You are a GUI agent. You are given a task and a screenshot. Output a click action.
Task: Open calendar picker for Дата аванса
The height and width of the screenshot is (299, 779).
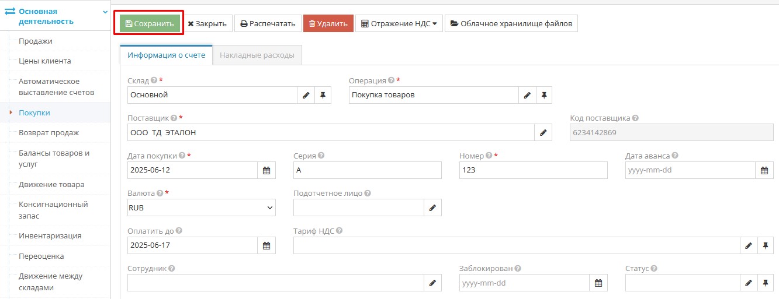pyautogui.click(x=764, y=170)
